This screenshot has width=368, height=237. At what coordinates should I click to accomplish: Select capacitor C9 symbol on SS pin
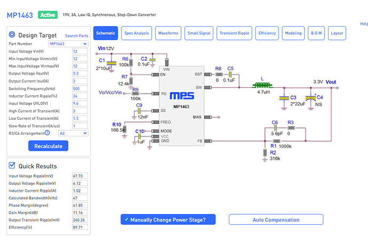coord(139,111)
